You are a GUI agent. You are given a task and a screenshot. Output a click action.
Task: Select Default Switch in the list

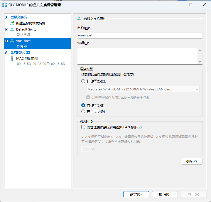click(x=27, y=29)
